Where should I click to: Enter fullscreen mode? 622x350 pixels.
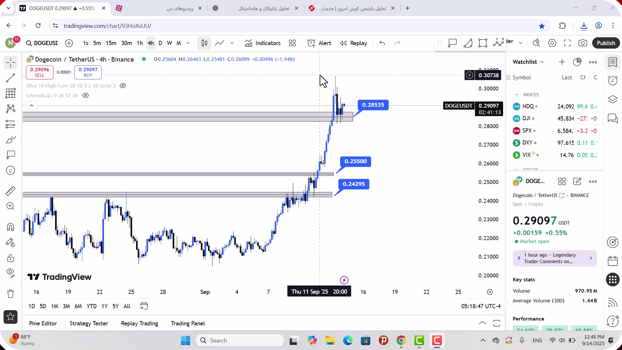tap(568, 43)
